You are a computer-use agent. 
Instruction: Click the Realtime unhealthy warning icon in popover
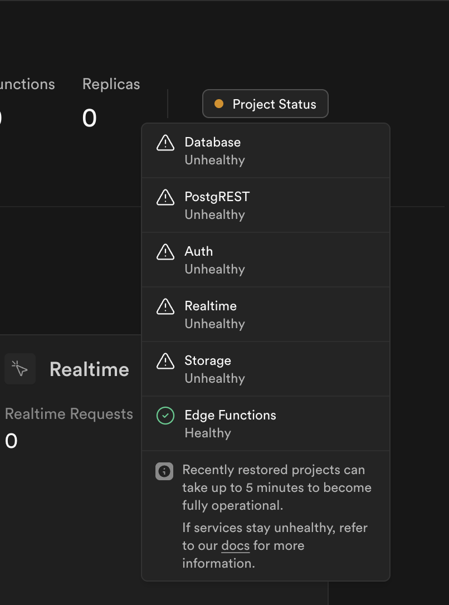165,307
